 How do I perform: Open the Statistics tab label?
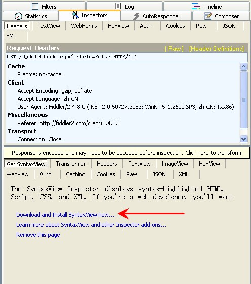35,16
